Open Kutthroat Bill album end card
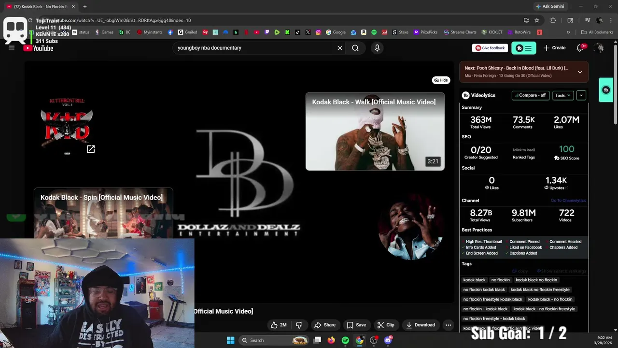Image resolution: width=618 pixels, height=348 pixels. pyautogui.click(x=67, y=126)
